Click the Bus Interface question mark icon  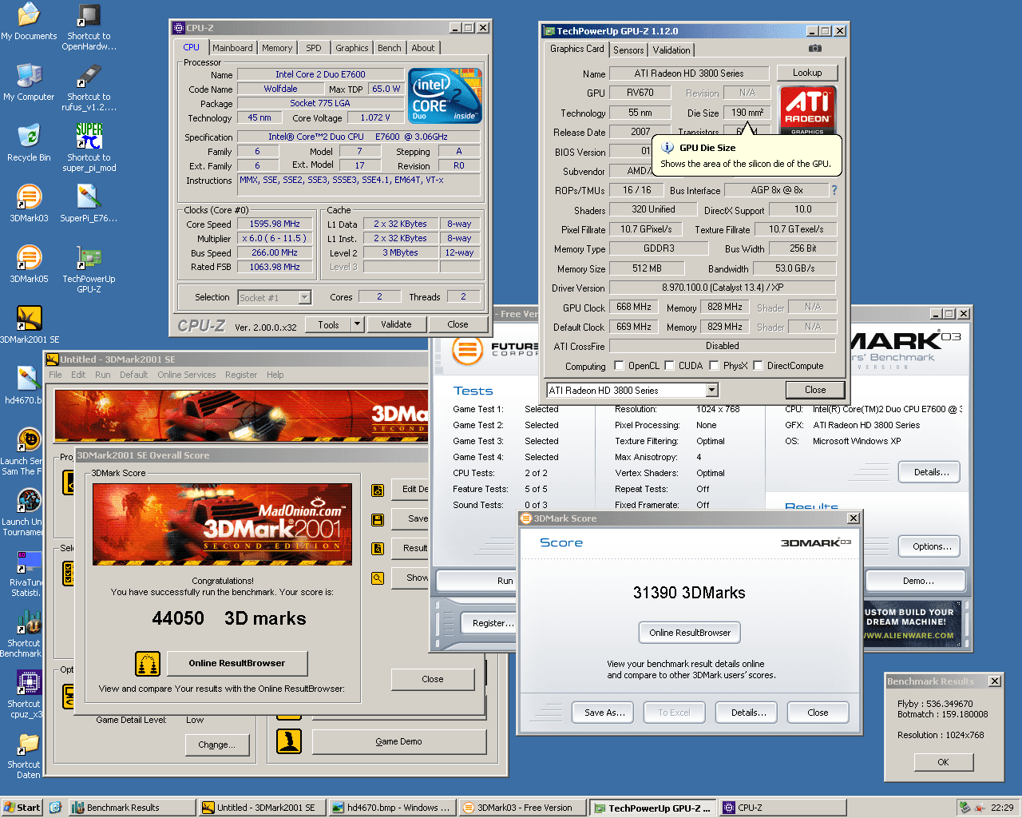834,190
